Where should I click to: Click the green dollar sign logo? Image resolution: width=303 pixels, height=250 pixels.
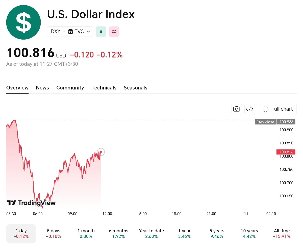[23, 22]
